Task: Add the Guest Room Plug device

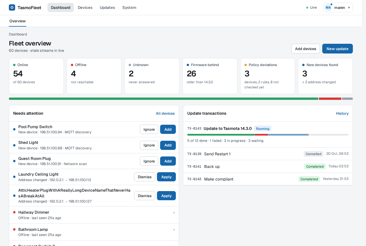Action: (168, 161)
